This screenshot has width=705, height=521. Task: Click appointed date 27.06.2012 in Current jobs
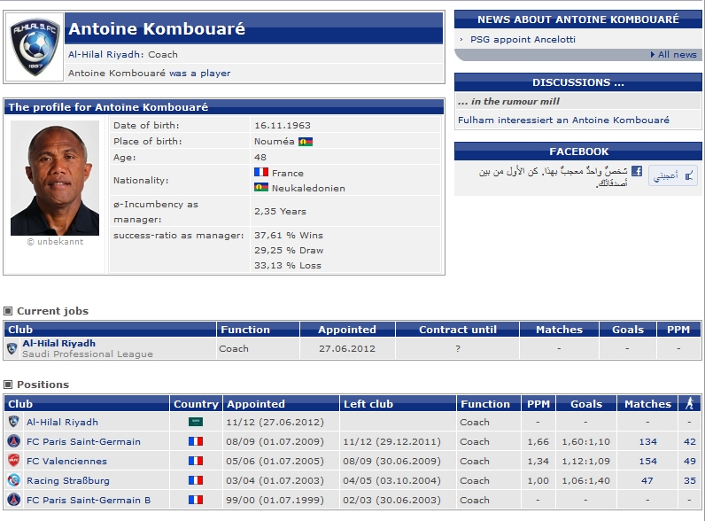(347, 349)
